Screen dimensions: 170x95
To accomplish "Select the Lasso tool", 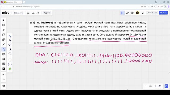I will point(10,54).
